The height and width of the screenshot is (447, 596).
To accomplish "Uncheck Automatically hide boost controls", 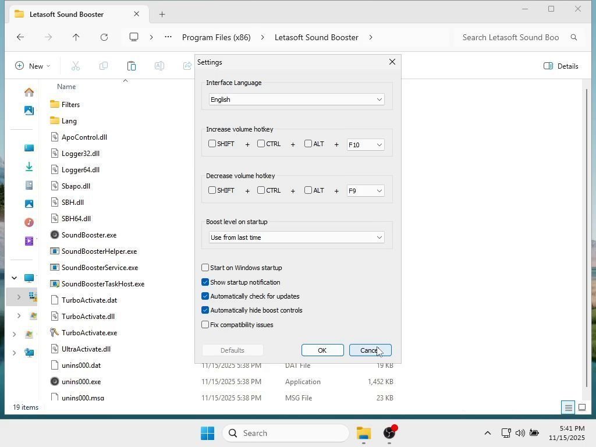I will 205,310.
